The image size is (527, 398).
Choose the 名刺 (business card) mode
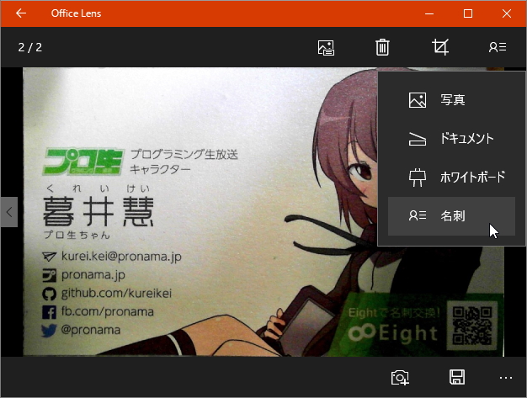(x=451, y=216)
